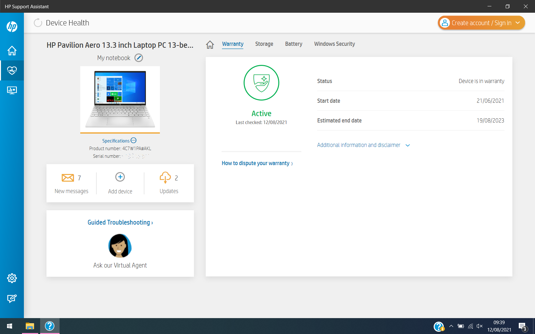Viewport: 535px width, 334px height.
Task: Edit the My notebook nickname with the pencil icon
Action: pyautogui.click(x=139, y=58)
